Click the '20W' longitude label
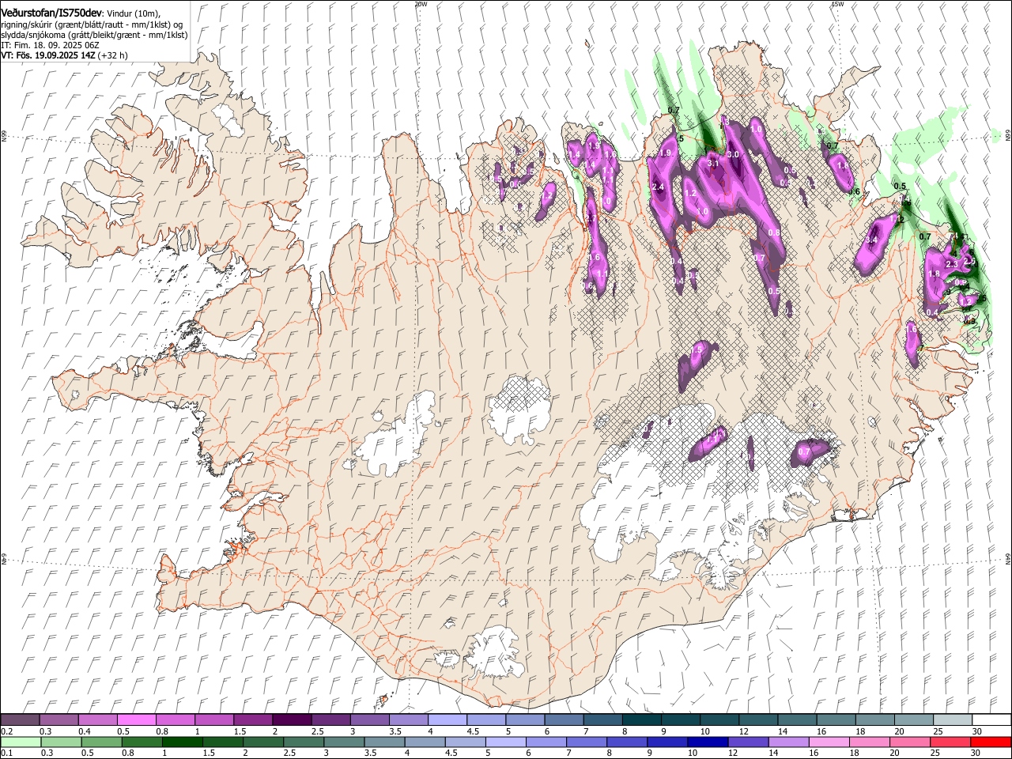The width and height of the screenshot is (1012, 759). (x=421, y=4)
